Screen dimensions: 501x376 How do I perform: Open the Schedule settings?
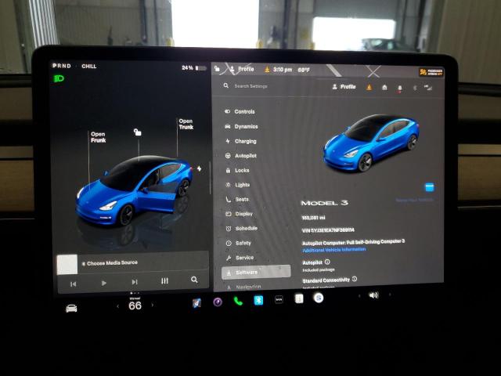(242, 228)
